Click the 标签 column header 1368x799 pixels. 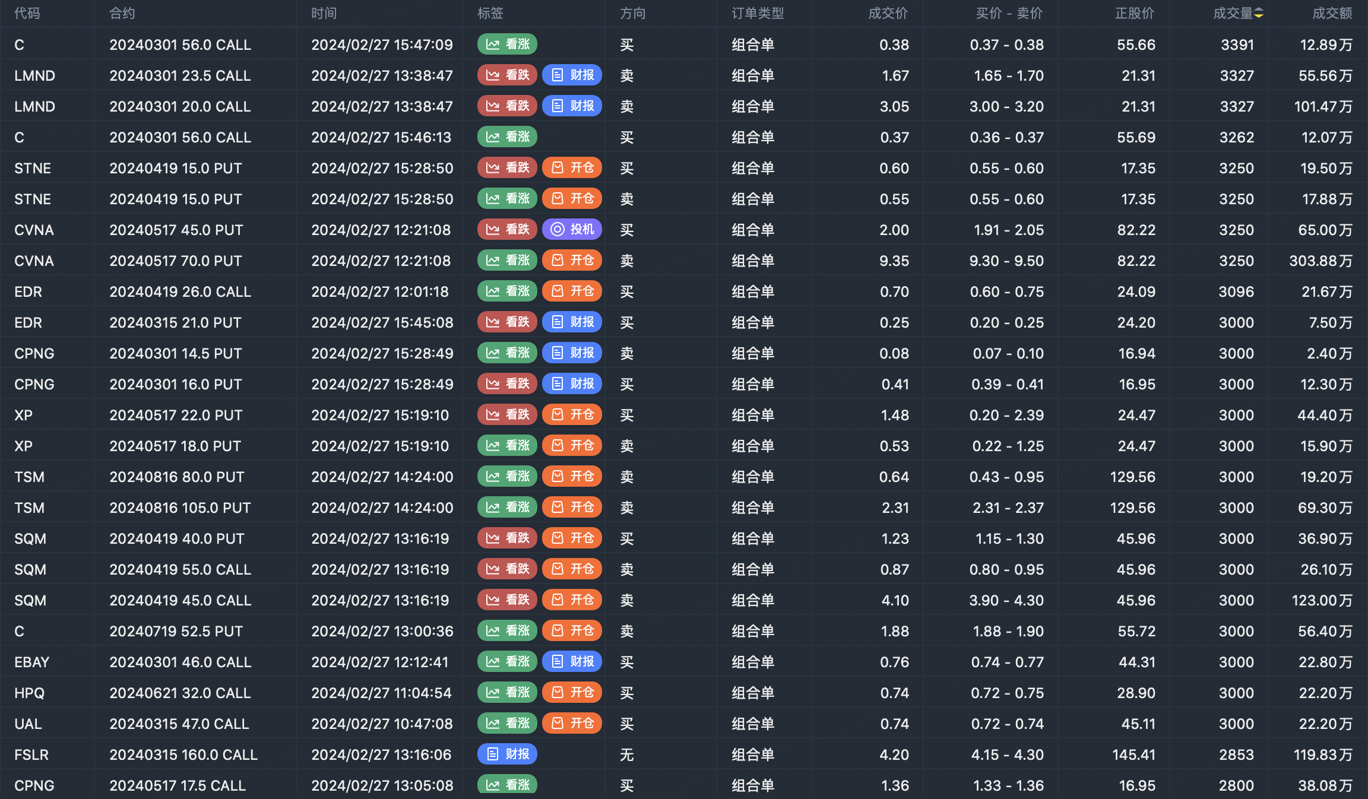(490, 13)
